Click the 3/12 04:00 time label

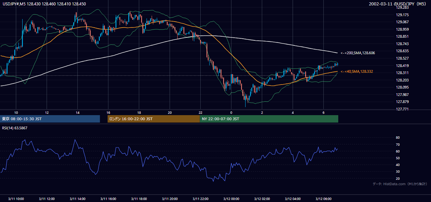point(293,199)
